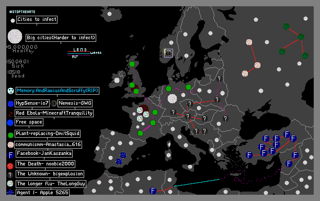Viewport: 320px width, 201px height.
Task: Click the Nemesis-GWG cage icon in Norway
Action: pos(168,53)
